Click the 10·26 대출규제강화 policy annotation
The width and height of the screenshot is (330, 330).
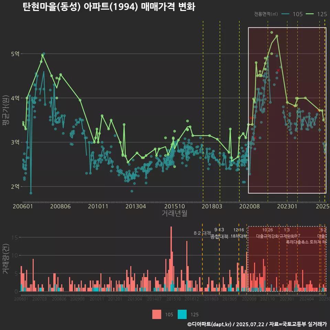pos(267,233)
